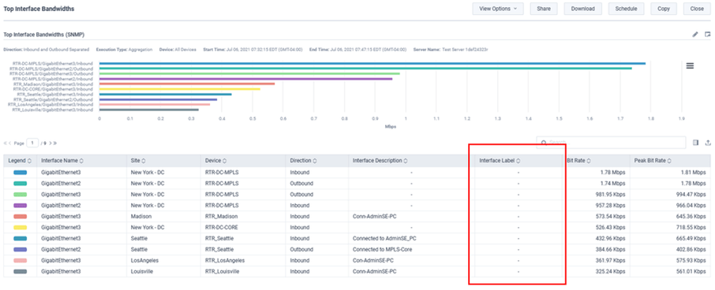The image size is (715, 290).
Task: Click the table export upload icon
Action: 708,143
